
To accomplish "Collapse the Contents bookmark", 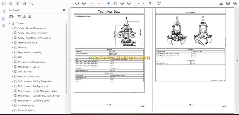I will (10, 23).
